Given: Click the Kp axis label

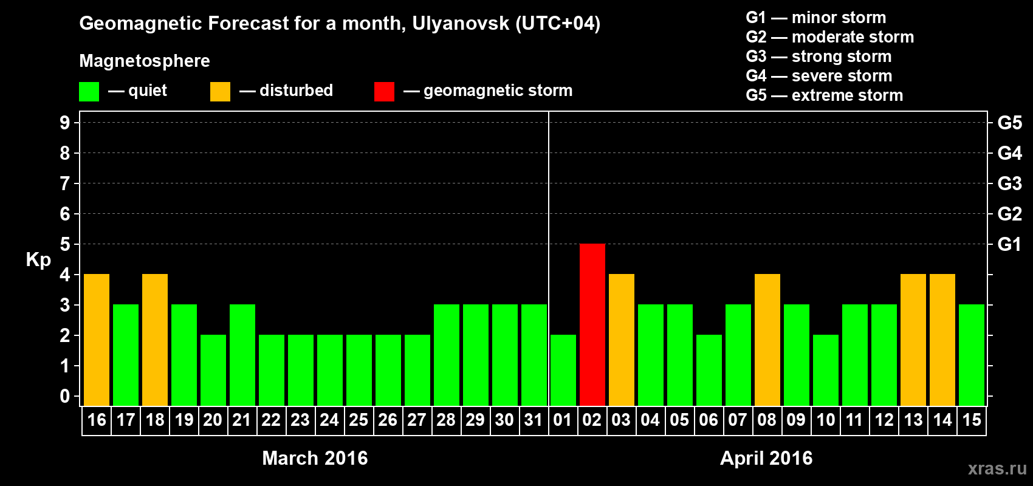Looking at the screenshot, I should (38, 260).
